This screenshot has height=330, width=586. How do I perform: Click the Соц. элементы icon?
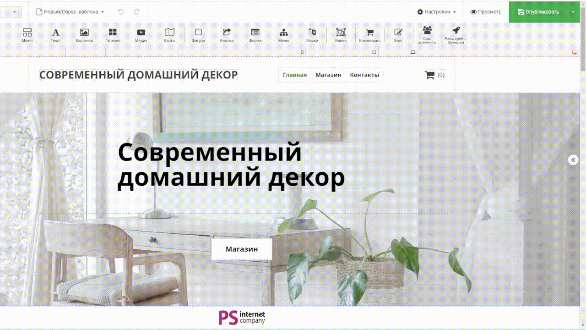pos(427,35)
